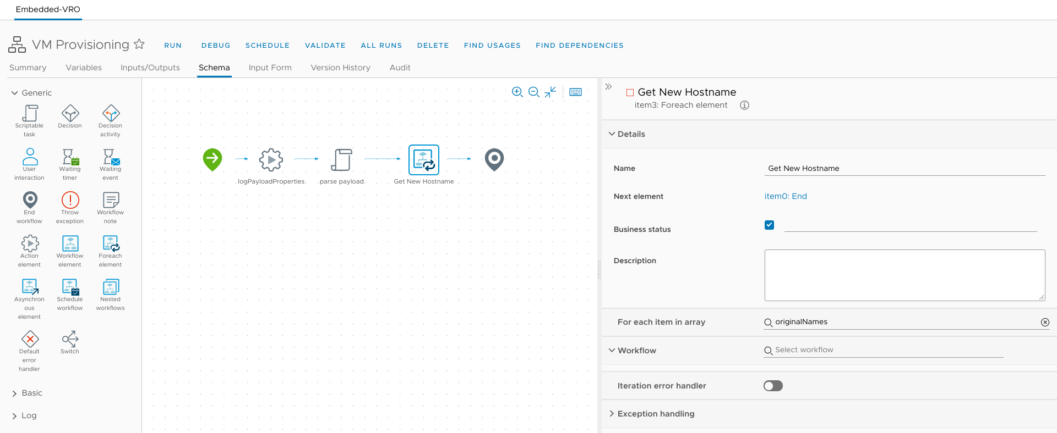The width and height of the screenshot is (1057, 433).
Task: Zoom out on the schema canvas
Action: 533,92
